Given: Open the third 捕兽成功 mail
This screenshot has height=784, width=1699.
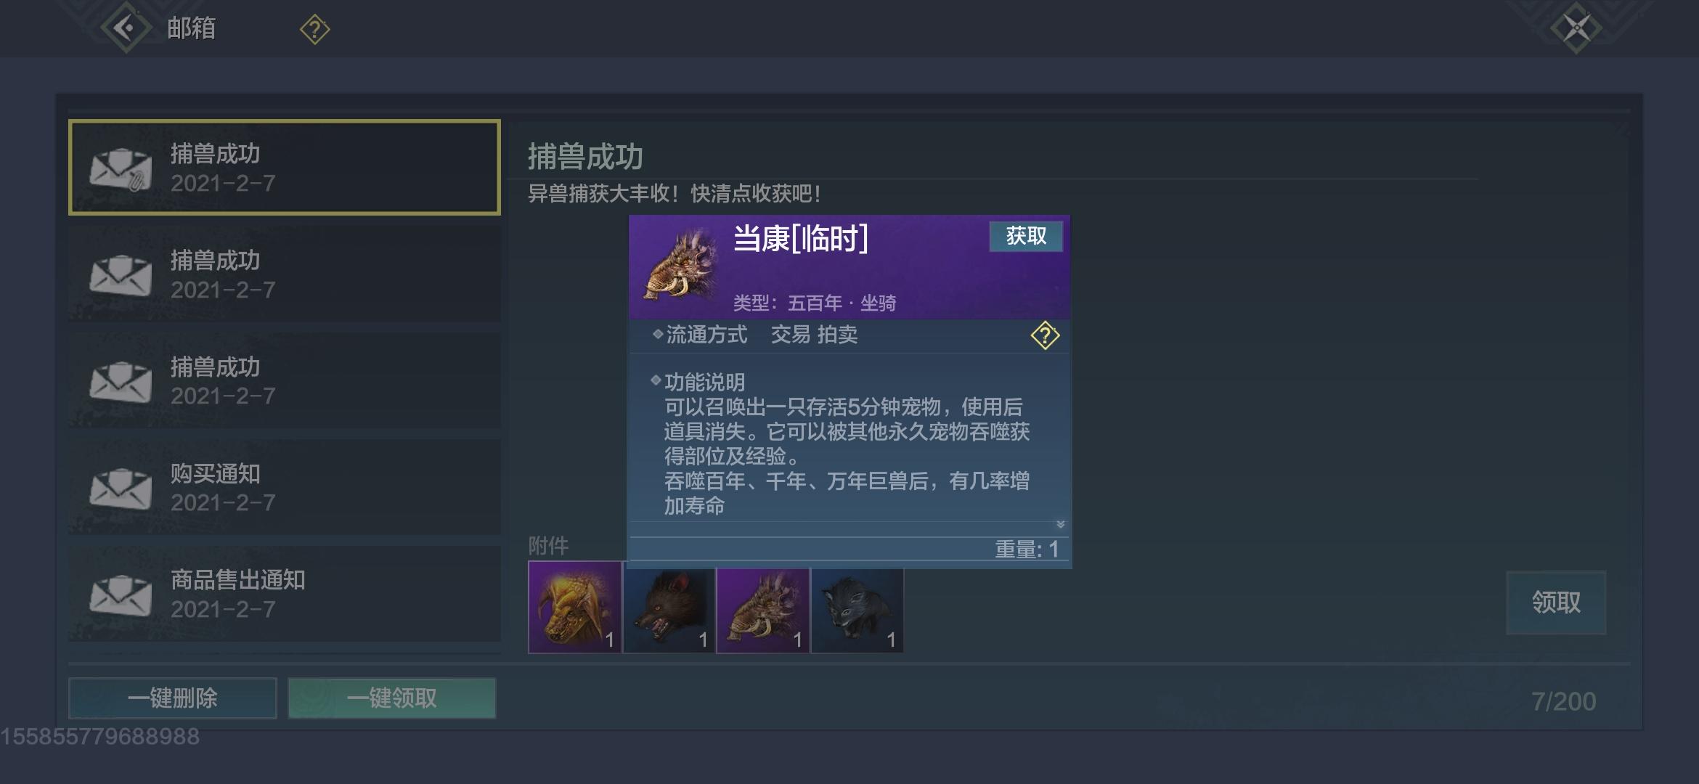Looking at the screenshot, I should coord(285,380).
